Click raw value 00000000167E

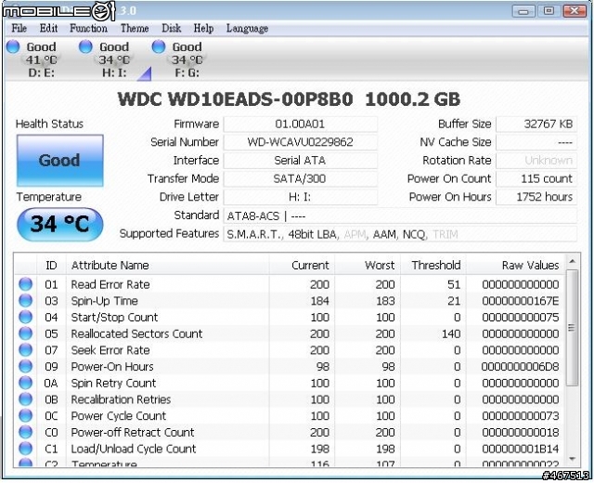pyautogui.click(x=521, y=301)
